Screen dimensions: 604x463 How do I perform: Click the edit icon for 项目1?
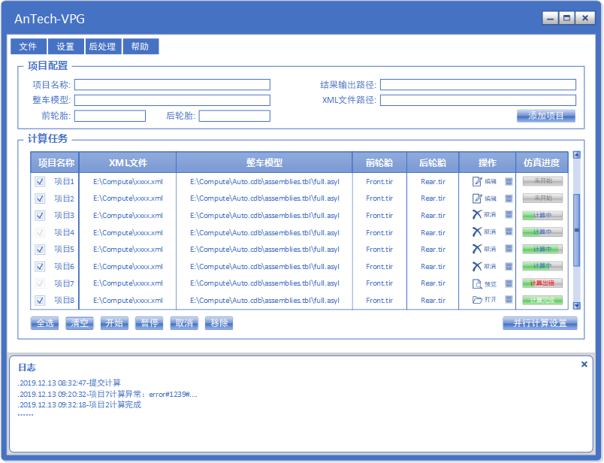(477, 181)
